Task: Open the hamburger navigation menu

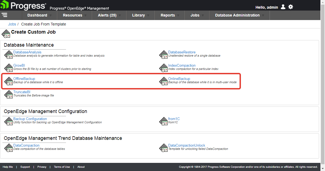Action: pyautogui.click(x=4, y=15)
